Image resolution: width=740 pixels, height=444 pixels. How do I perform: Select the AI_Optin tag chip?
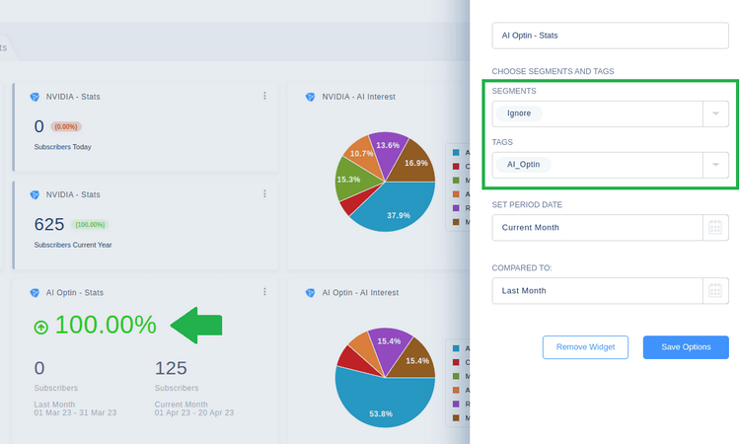coord(523,164)
